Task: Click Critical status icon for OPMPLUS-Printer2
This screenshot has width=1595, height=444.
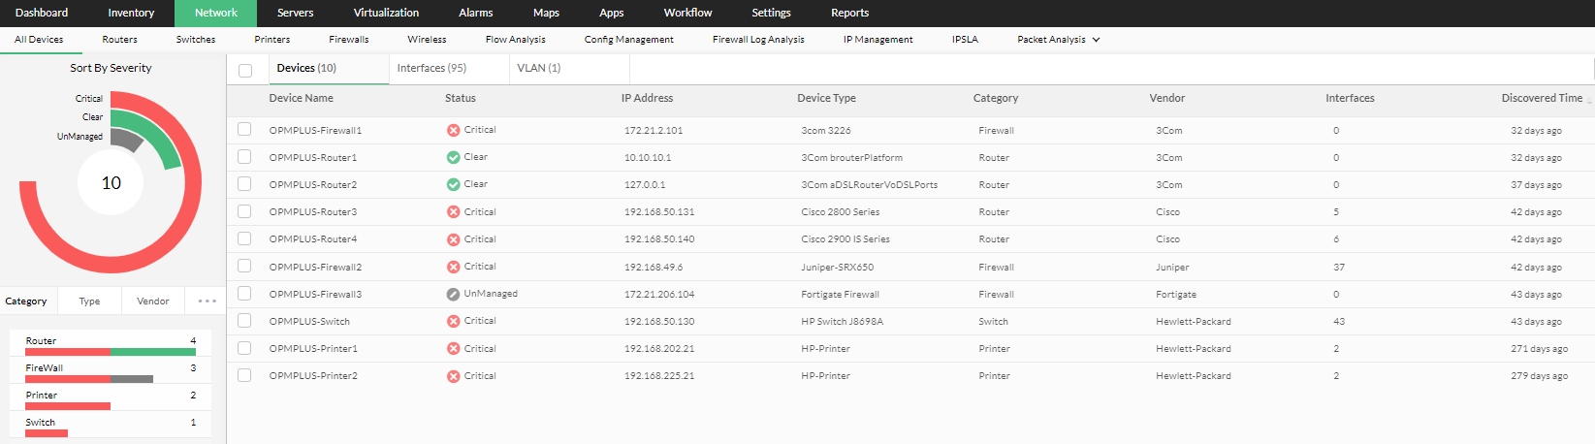Action: point(453,376)
